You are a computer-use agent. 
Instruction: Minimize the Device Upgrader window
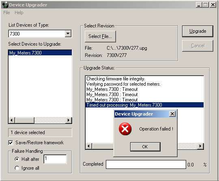(199, 5)
